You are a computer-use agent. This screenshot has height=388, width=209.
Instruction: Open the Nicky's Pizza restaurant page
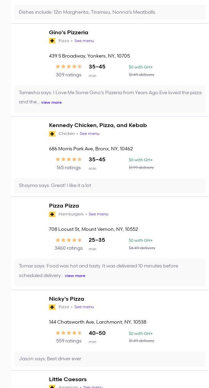[66, 299]
